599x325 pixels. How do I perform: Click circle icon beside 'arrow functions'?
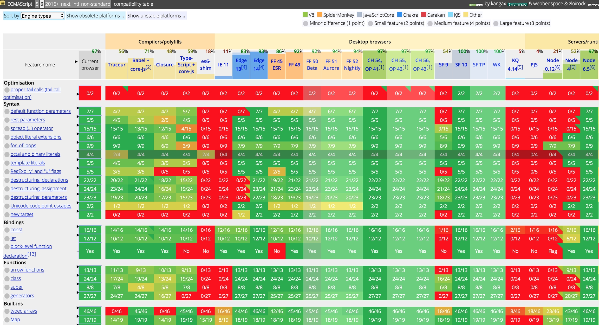(x=7, y=270)
